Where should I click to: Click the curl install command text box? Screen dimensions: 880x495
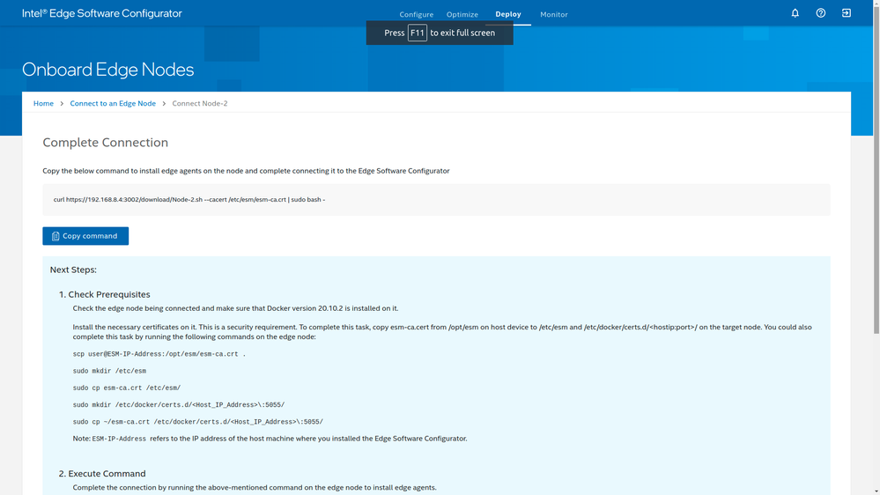[436, 200]
